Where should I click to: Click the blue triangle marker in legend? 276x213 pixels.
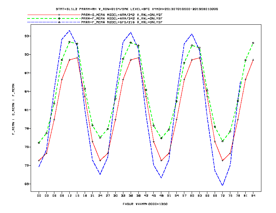pos(59,22)
